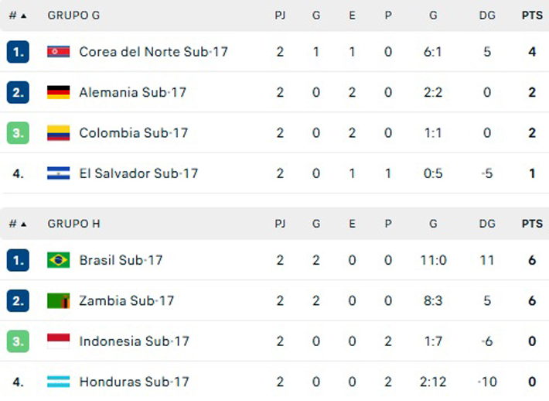549x401 pixels.
Task: Select Zambia Sub-17 team name
Action: click(126, 300)
